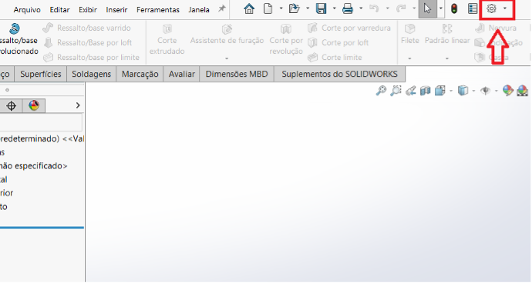Click Corte por loft
The height and width of the screenshot is (283, 532).
click(338, 42)
